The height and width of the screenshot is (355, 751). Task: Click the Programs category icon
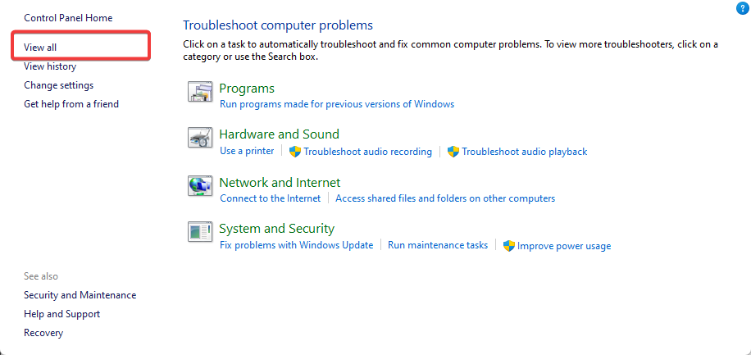click(200, 92)
